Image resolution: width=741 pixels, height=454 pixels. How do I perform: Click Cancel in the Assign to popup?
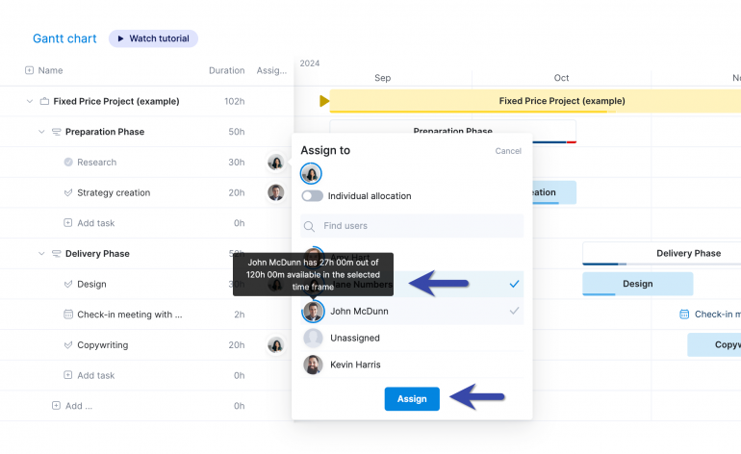[x=507, y=151]
